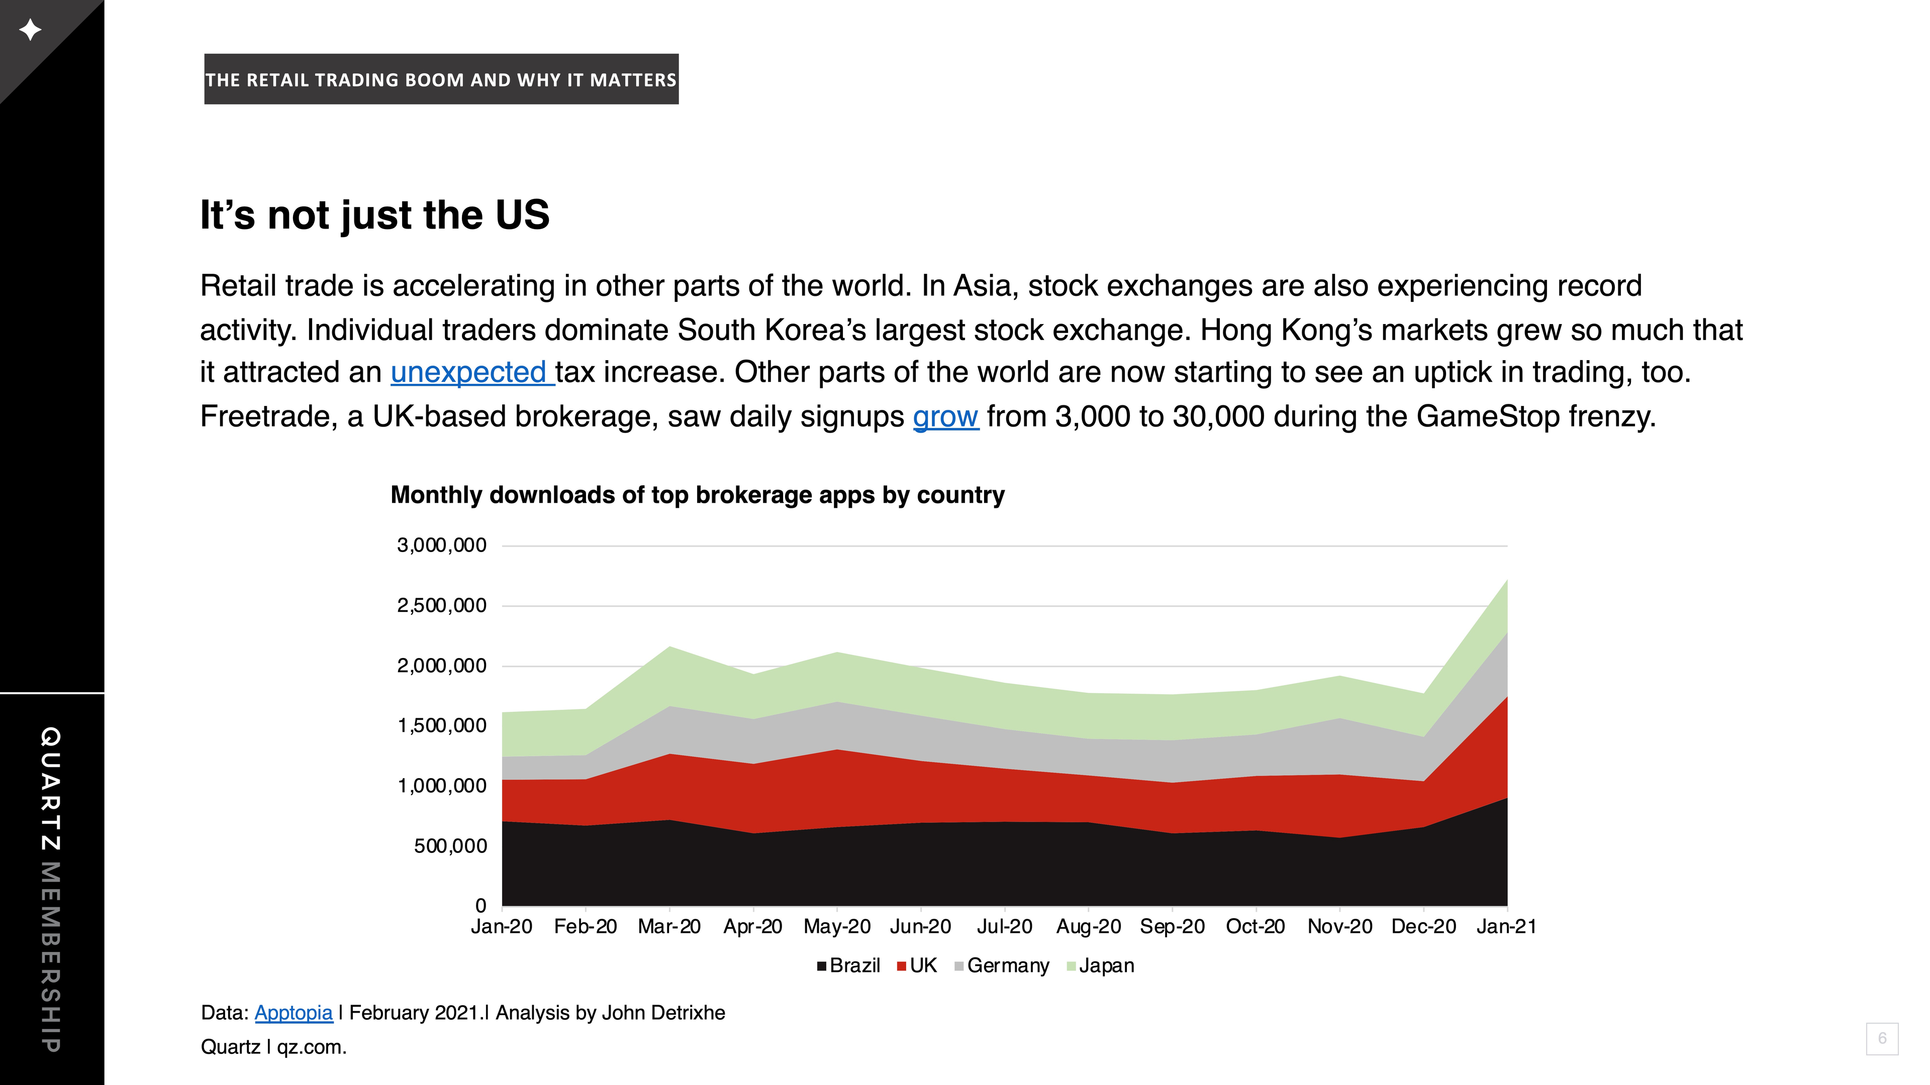This screenshot has width=1930, height=1085.
Task: Open the 'grow' hyperlink about signups
Action: pyautogui.click(x=945, y=416)
